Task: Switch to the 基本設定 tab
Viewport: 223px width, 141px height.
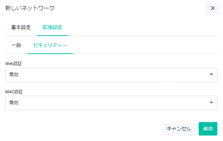Action: [x=21, y=27]
